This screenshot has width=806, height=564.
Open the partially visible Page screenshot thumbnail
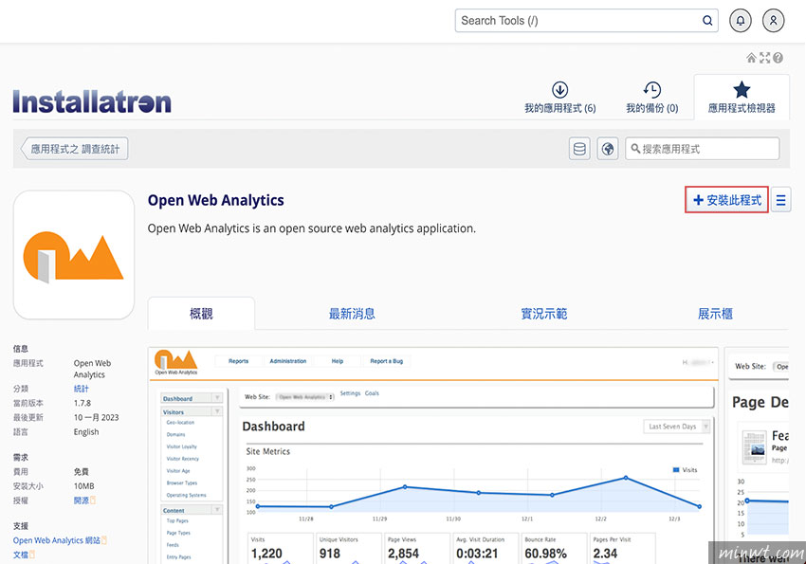[757, 456]
